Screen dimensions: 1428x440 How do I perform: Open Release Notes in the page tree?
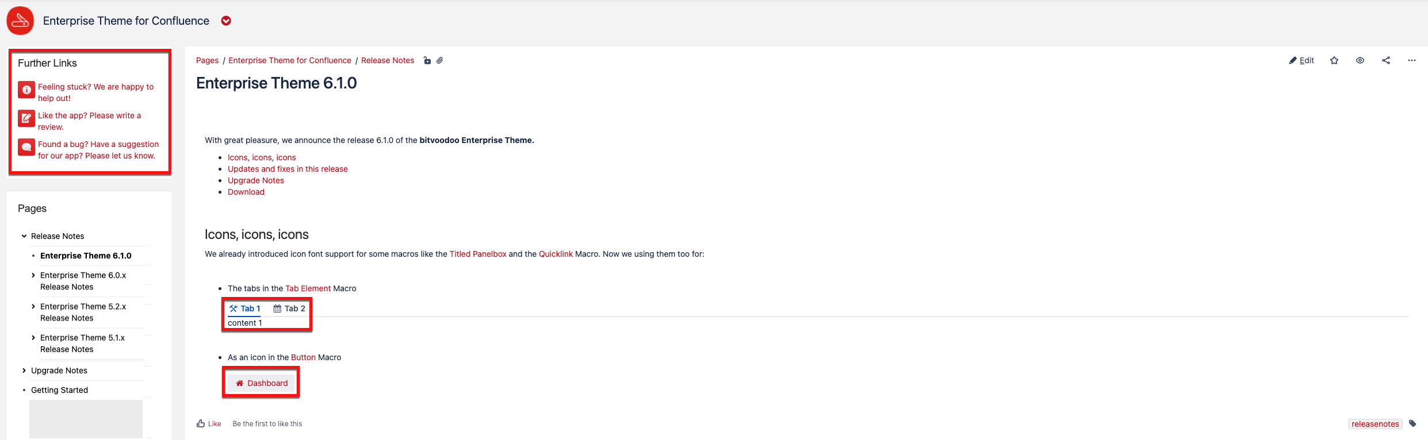pyautogui.click(x=58, y=236)
